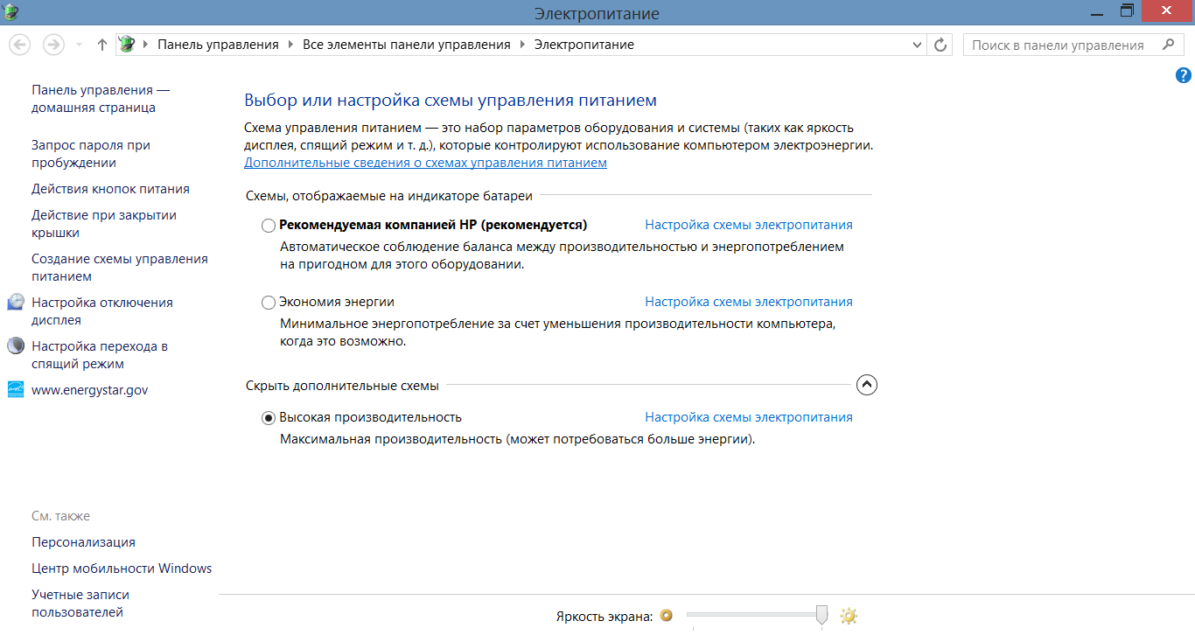Expand the root breadcrumb arrow before Панель управления
Image resolution: width=1195 pixels, height=642 pixels.
pos(145,45)
